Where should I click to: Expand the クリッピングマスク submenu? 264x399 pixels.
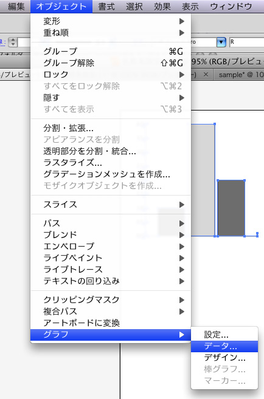click(x=111, y=300)
